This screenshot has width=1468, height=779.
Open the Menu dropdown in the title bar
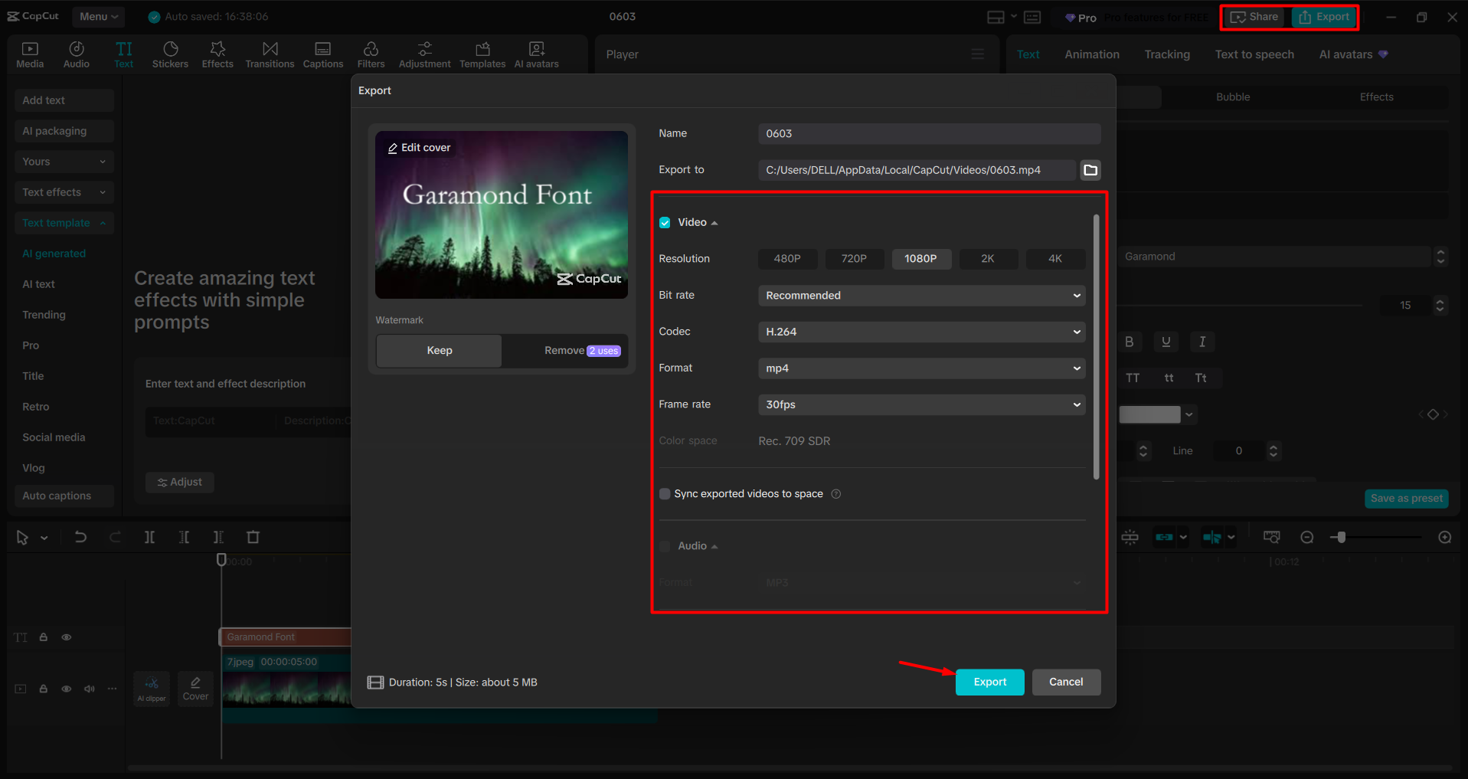98,16
